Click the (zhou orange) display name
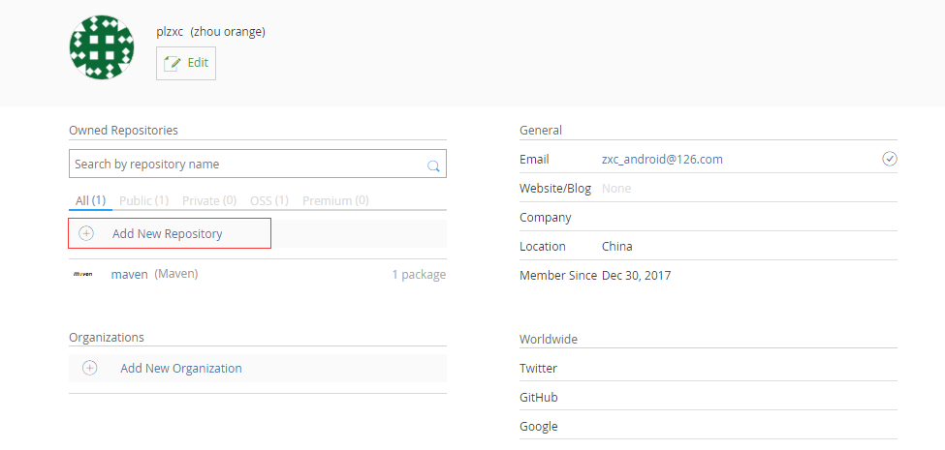 [228, 32]
